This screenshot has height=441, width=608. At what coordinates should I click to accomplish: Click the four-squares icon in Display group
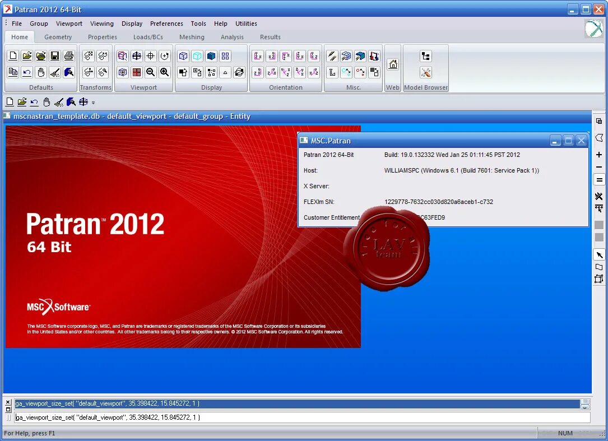(225, 56)
